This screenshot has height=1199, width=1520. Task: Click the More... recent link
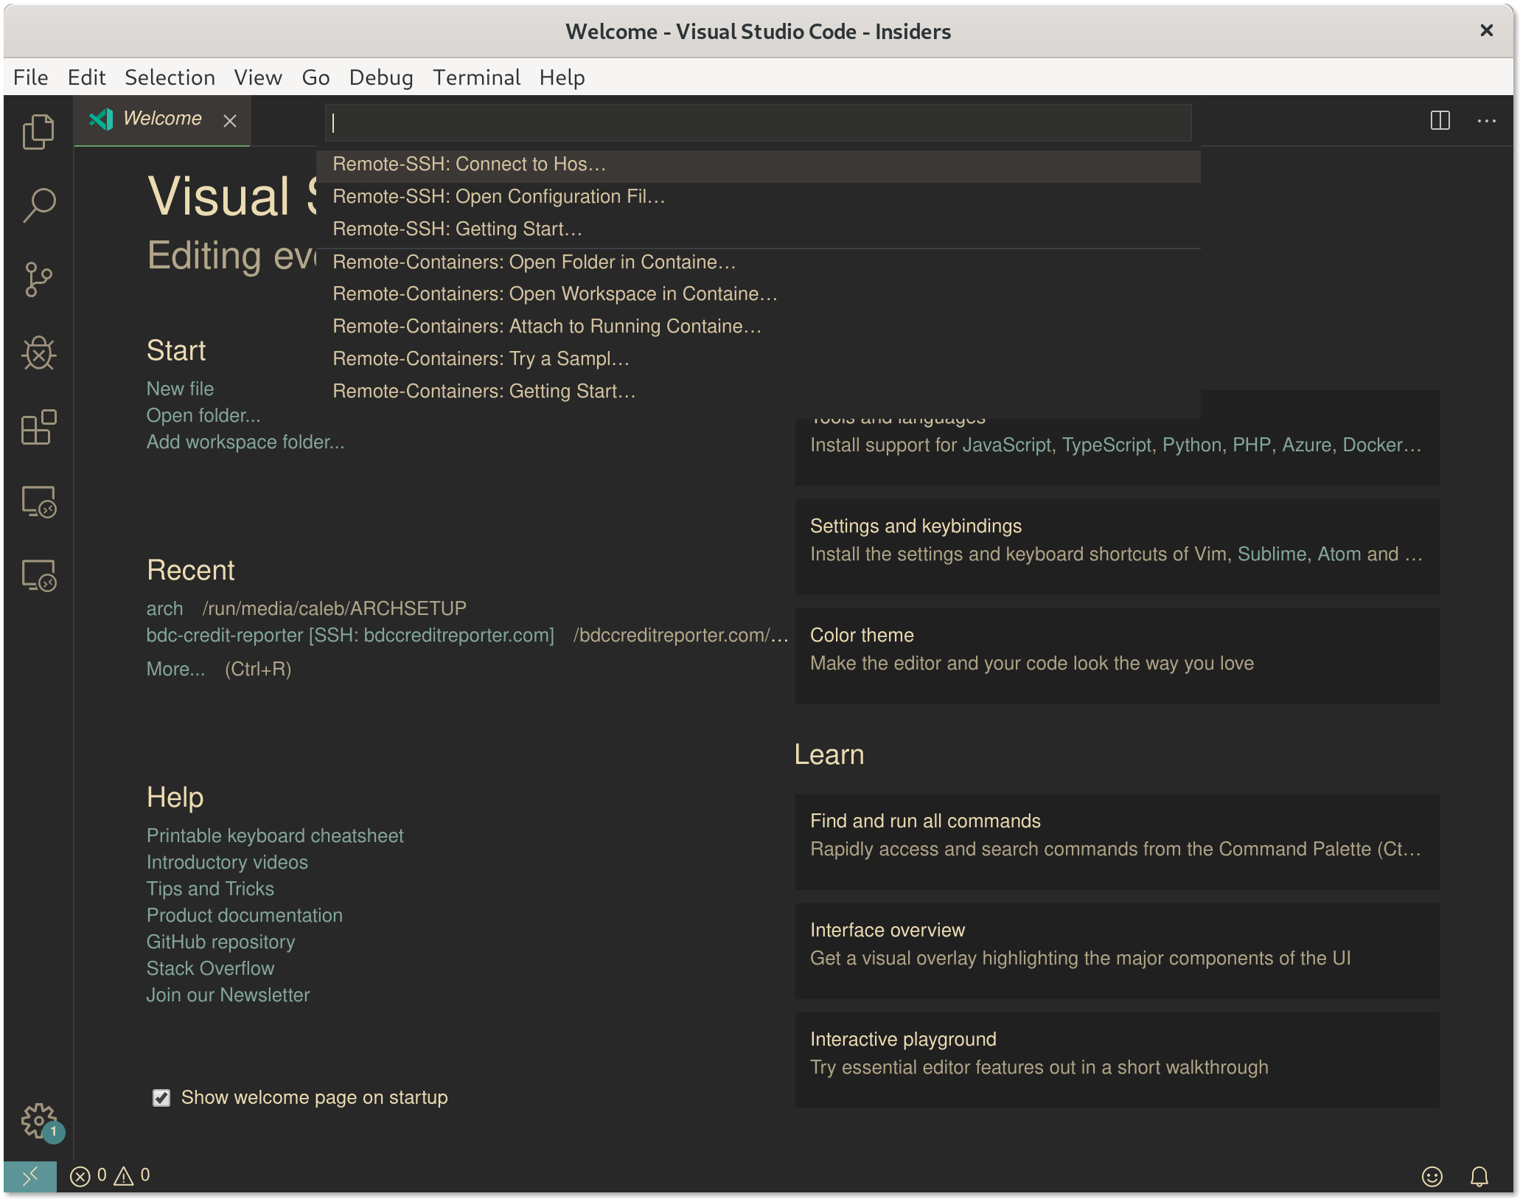[x=175, y=669]
